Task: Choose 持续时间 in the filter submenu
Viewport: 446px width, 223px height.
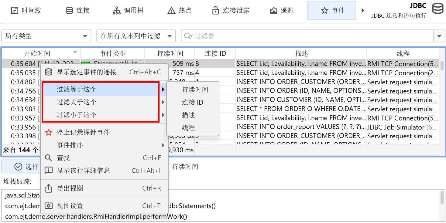Action: 195,90
